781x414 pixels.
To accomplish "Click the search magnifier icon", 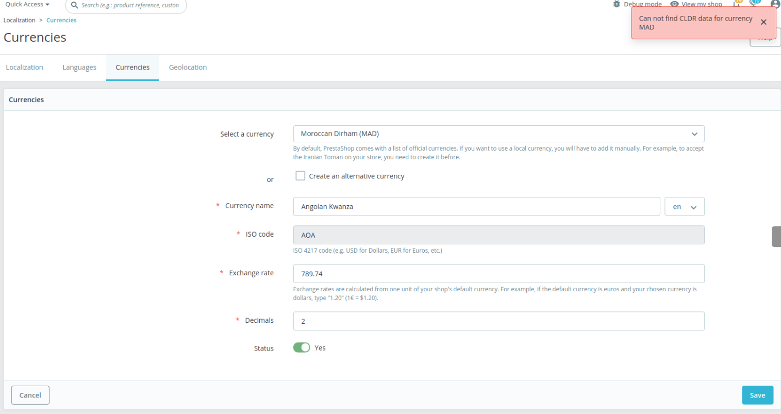I will pyautogui.click(x=75, y=6).
